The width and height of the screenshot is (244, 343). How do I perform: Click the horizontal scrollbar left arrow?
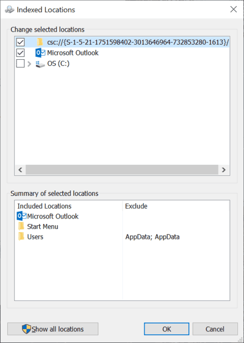[20, 170]
